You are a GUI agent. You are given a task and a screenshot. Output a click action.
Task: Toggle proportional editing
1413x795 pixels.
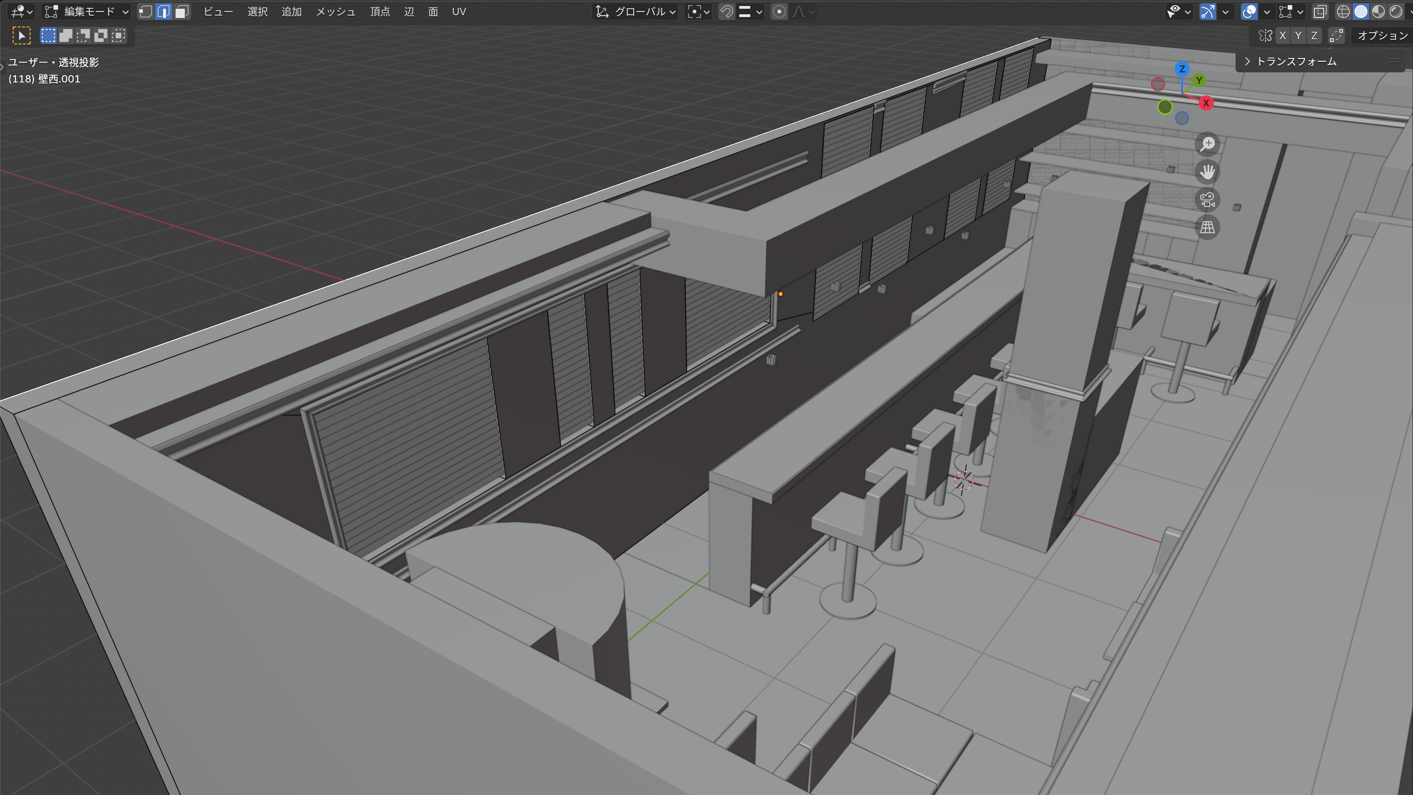click(779, 12)
